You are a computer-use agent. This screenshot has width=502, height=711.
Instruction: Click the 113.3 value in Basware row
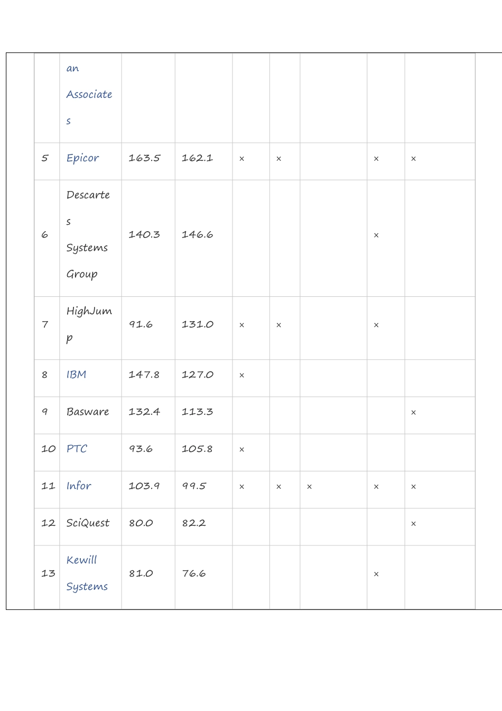tap(197, 412)
